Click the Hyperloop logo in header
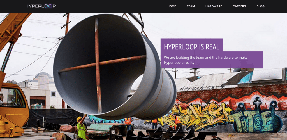Screen dimensions: 287x140 [x=41, y=6]
